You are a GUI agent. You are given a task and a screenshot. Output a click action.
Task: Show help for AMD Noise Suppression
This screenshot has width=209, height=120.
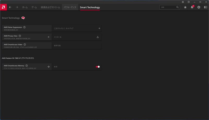click(24, 27)
